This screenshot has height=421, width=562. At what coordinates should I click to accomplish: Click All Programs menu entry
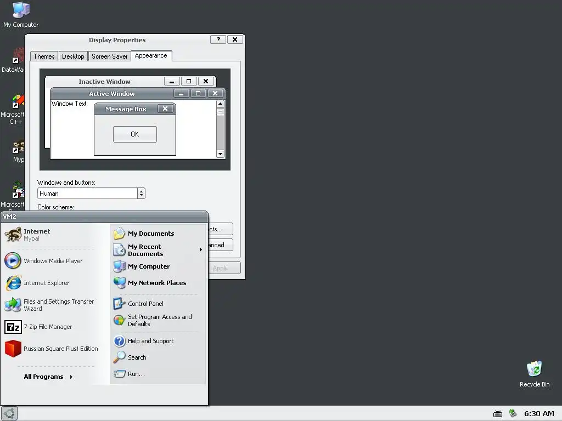[43, 377]
